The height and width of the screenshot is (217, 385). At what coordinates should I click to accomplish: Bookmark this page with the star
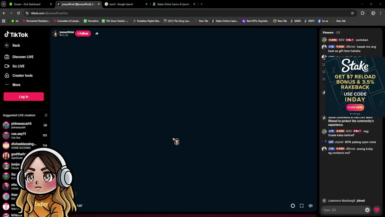point(353,13)
